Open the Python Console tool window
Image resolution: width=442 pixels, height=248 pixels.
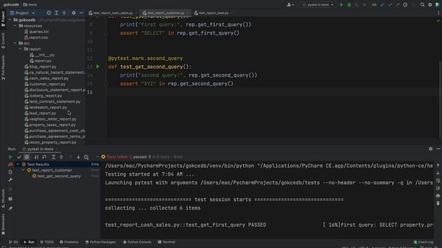point(137,242)
